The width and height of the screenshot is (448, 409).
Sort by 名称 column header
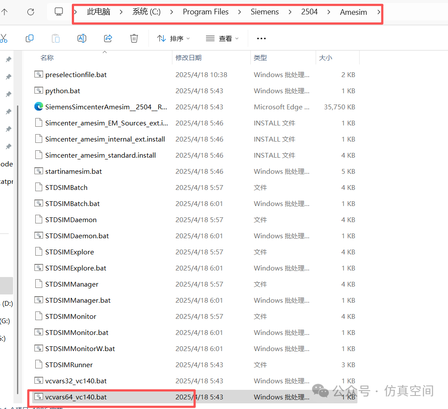[x=47, y=57]
